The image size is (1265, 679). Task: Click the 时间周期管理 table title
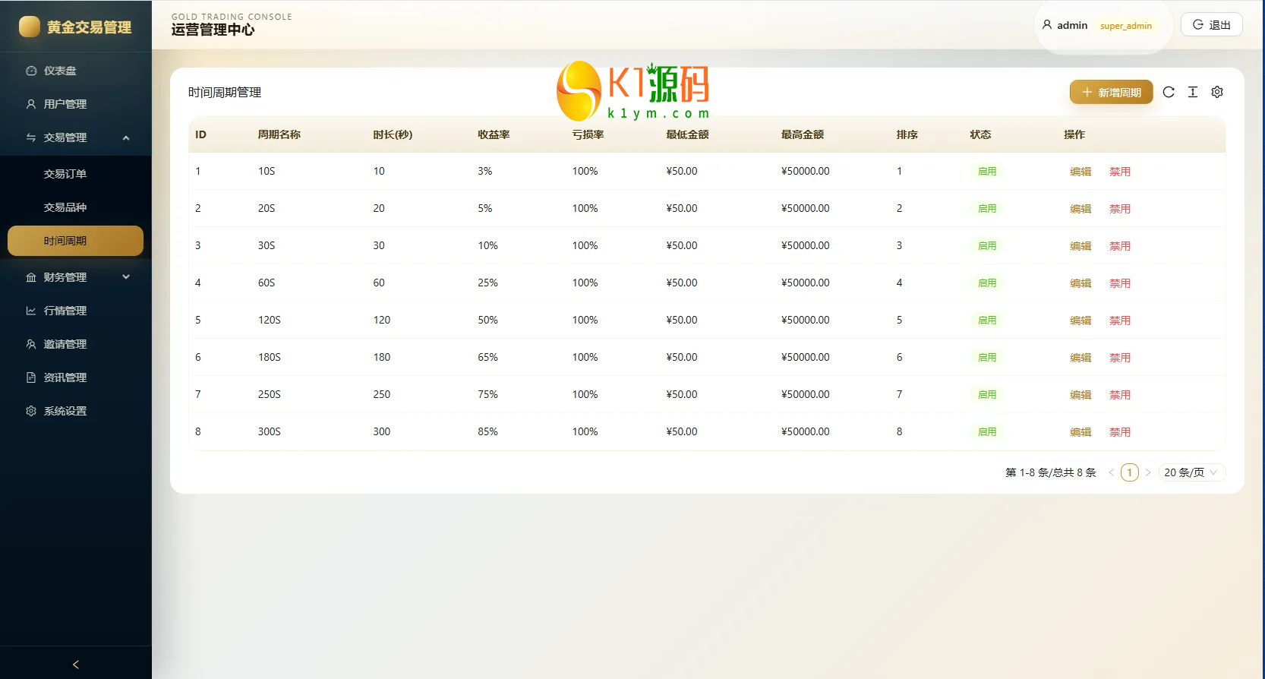(x=225, y=93)
